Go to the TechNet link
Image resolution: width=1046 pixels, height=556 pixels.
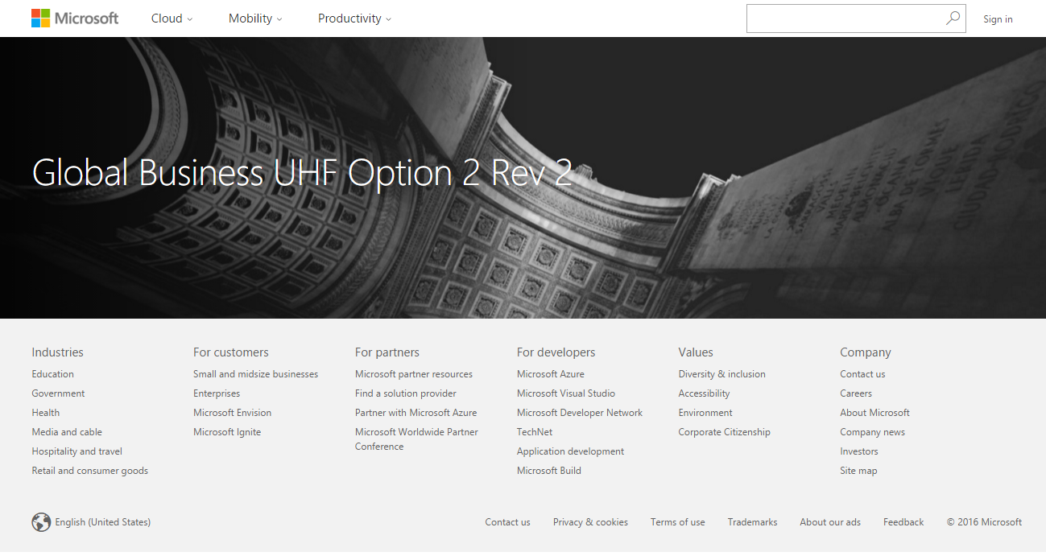click(535, 432)
